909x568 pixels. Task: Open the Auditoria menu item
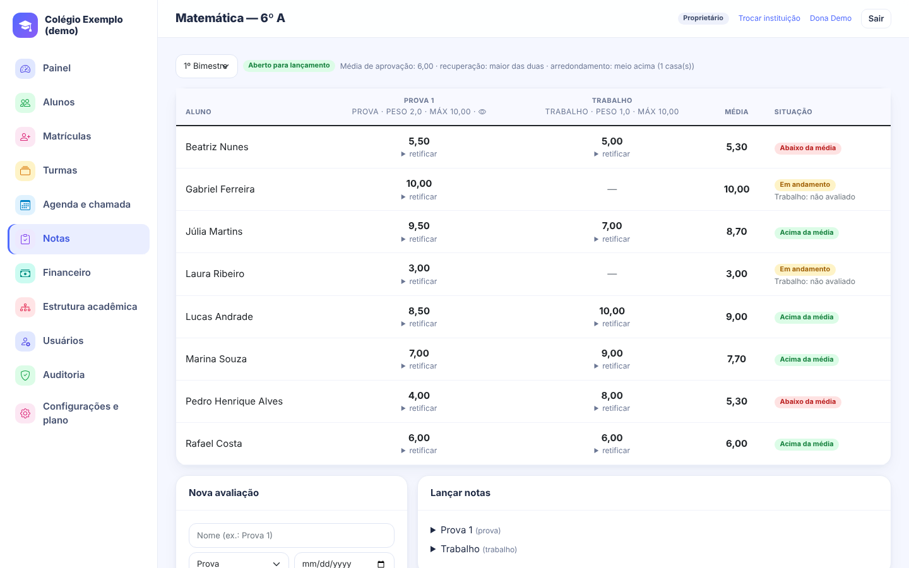point(78,375)
